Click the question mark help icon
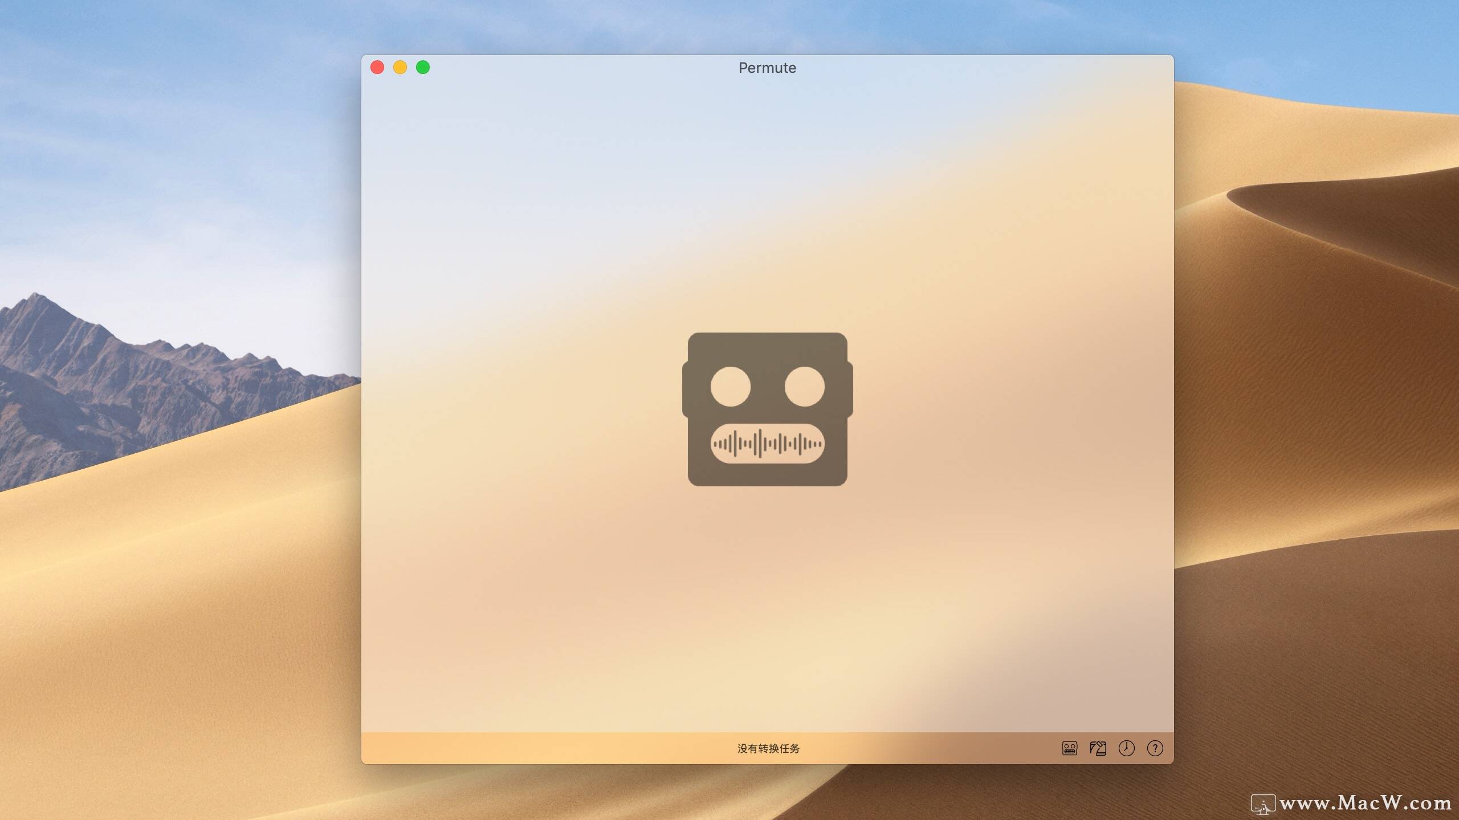Image resolution: width=1459 pixels, height=820 pixels. (x=1155, y=748)
